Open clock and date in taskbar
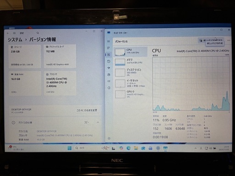The image size is (235, 176). click(x=224, y=148)
